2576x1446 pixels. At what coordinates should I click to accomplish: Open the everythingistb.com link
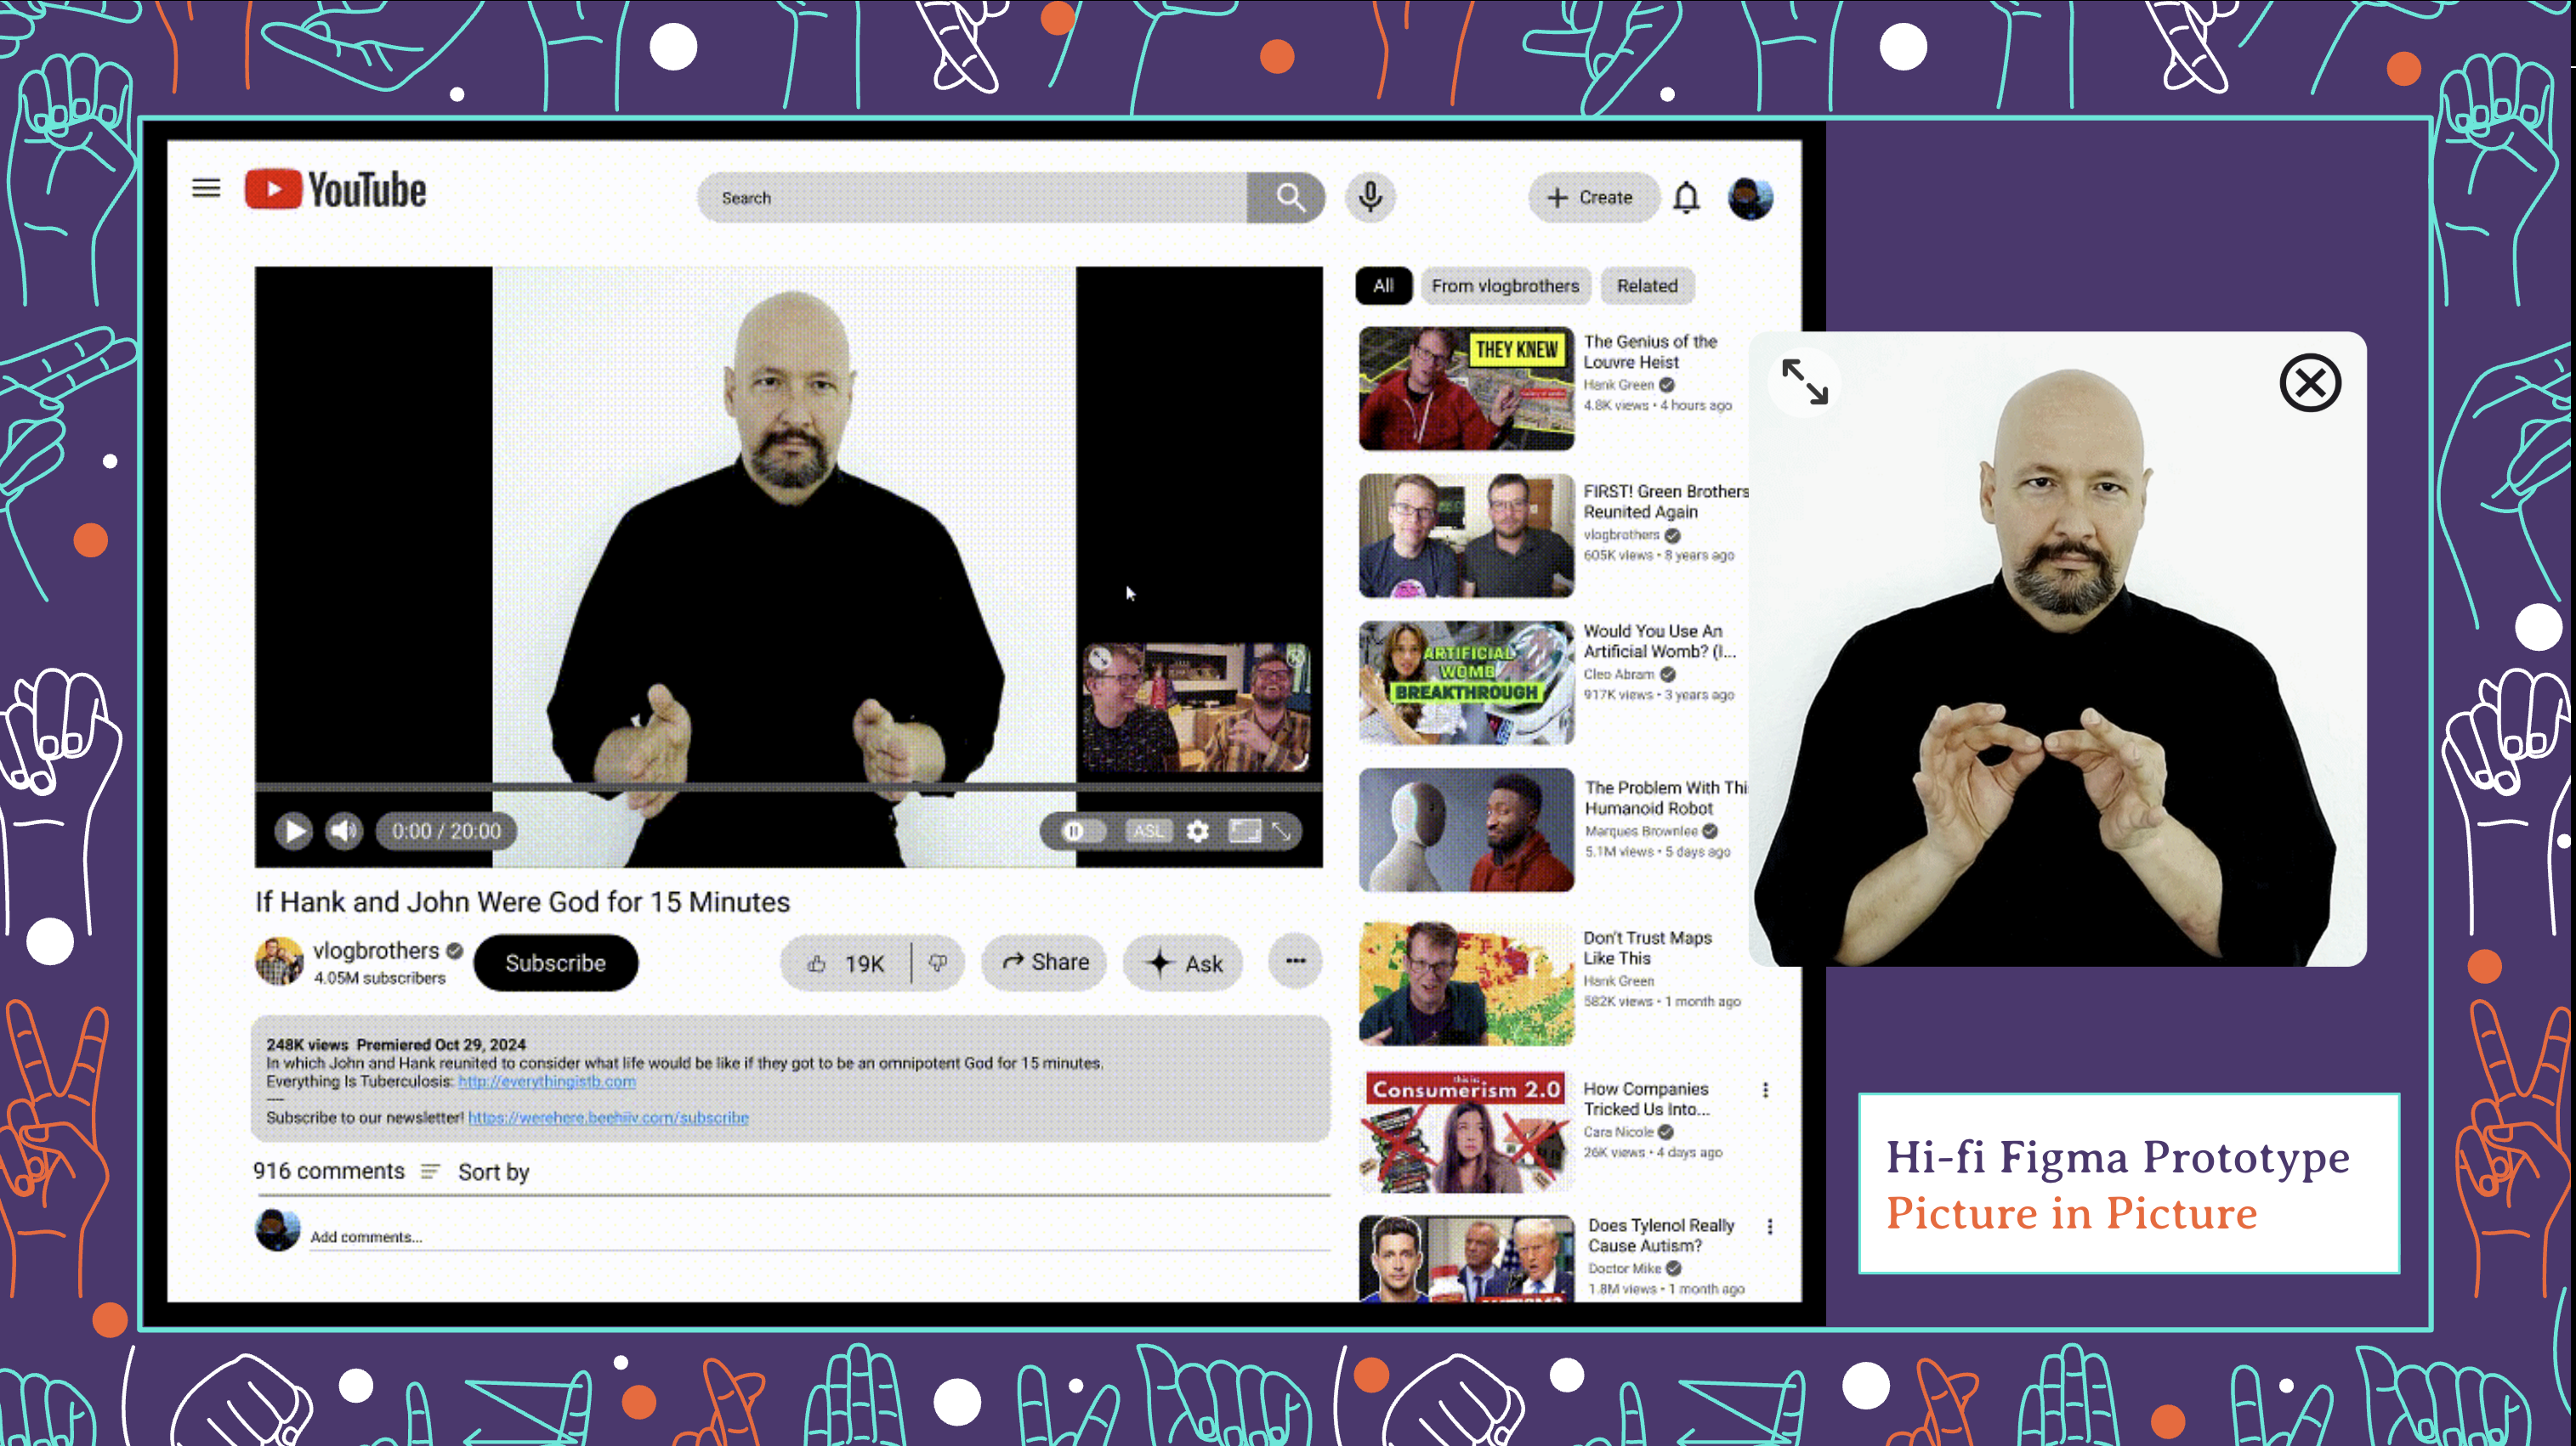547,1082
